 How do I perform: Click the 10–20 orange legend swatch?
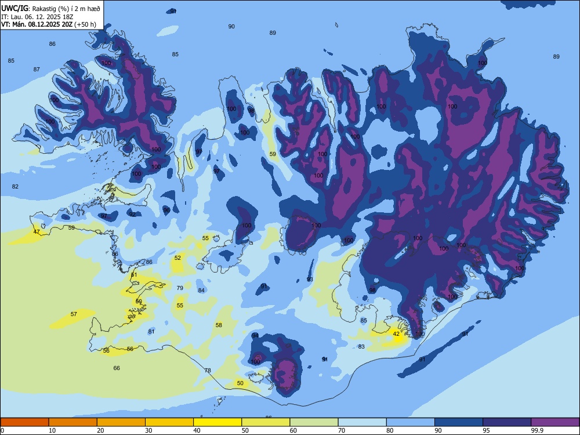[x=73, y=422]
